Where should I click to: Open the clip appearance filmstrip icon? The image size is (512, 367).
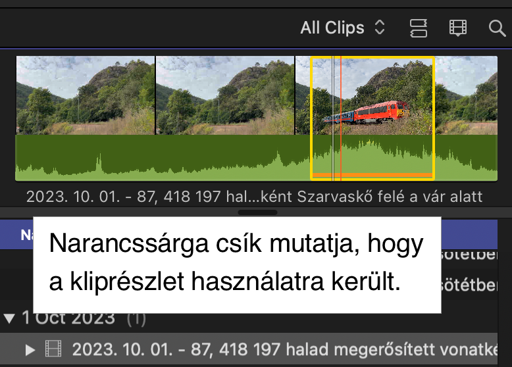[x=458, y=28]
